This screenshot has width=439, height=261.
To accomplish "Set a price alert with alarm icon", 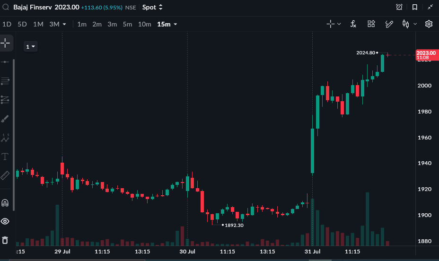I will 399,7.
